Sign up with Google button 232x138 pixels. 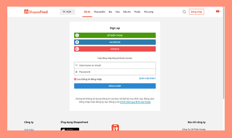pos(115,49)
